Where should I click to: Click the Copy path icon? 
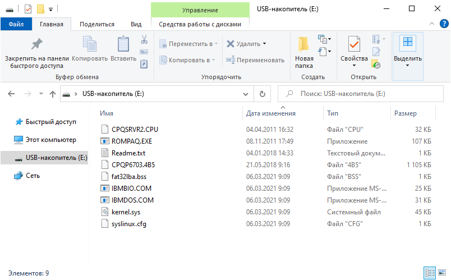[144, 52]
